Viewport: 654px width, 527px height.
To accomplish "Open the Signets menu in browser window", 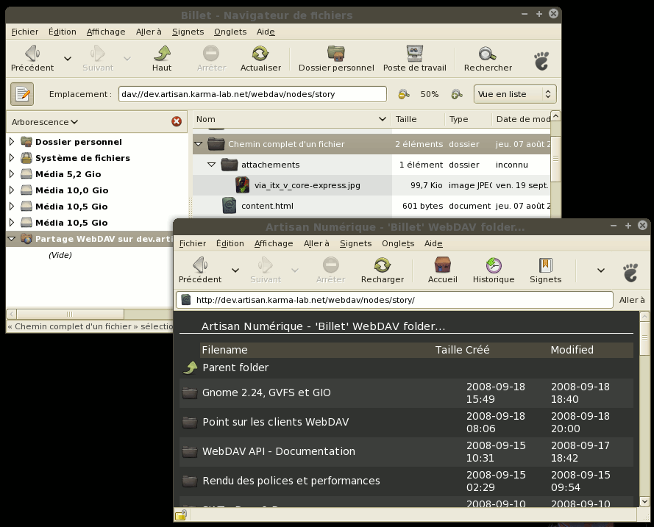I will click(x=355, y=243).
